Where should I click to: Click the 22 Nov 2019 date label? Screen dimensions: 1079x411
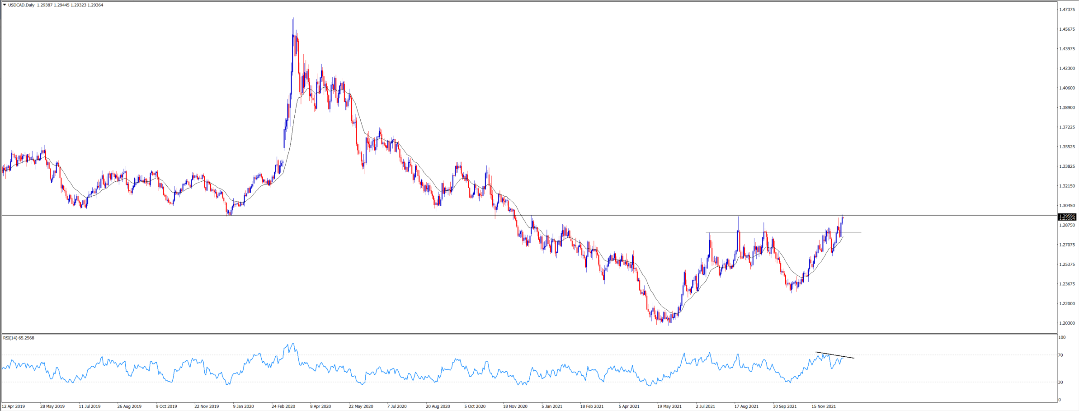[207, 406]
